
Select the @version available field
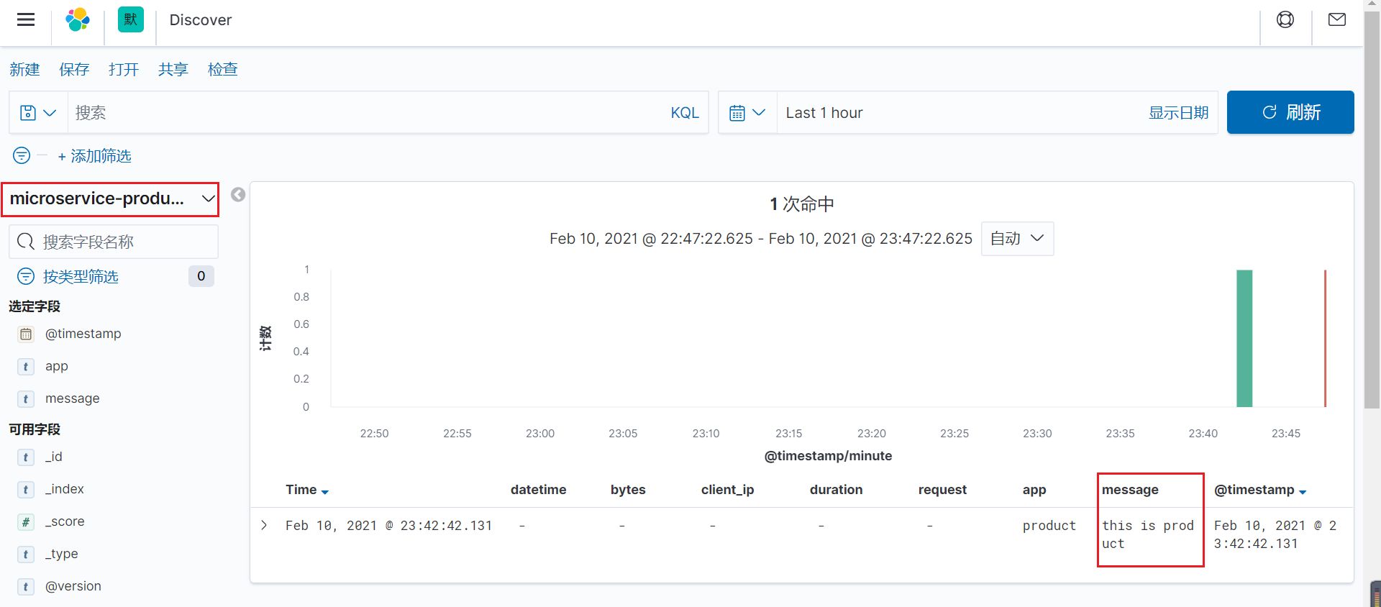click(x=73, y=587)
